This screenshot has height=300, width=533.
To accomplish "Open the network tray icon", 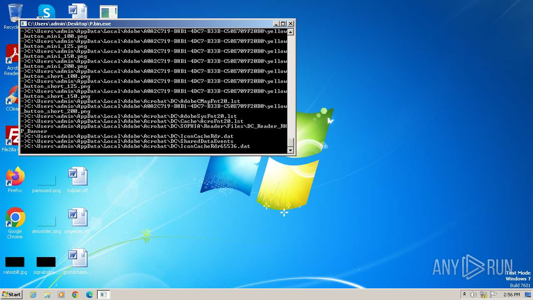I will [483, 295].
